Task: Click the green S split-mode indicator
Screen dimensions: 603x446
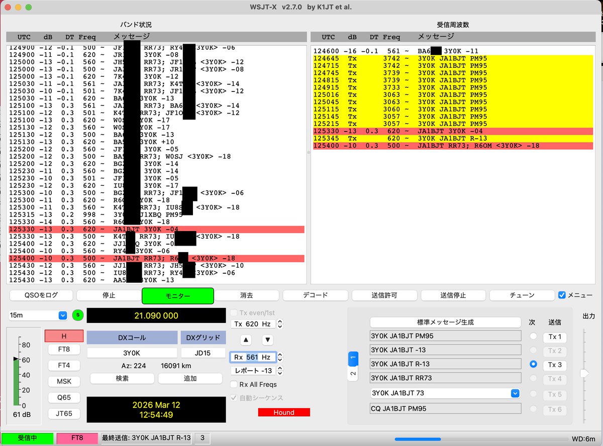Action: pos(78,315)
